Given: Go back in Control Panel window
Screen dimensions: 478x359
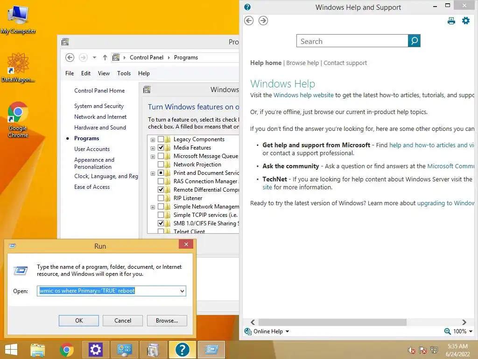Looking at the screenshot, I should point(70,57).
